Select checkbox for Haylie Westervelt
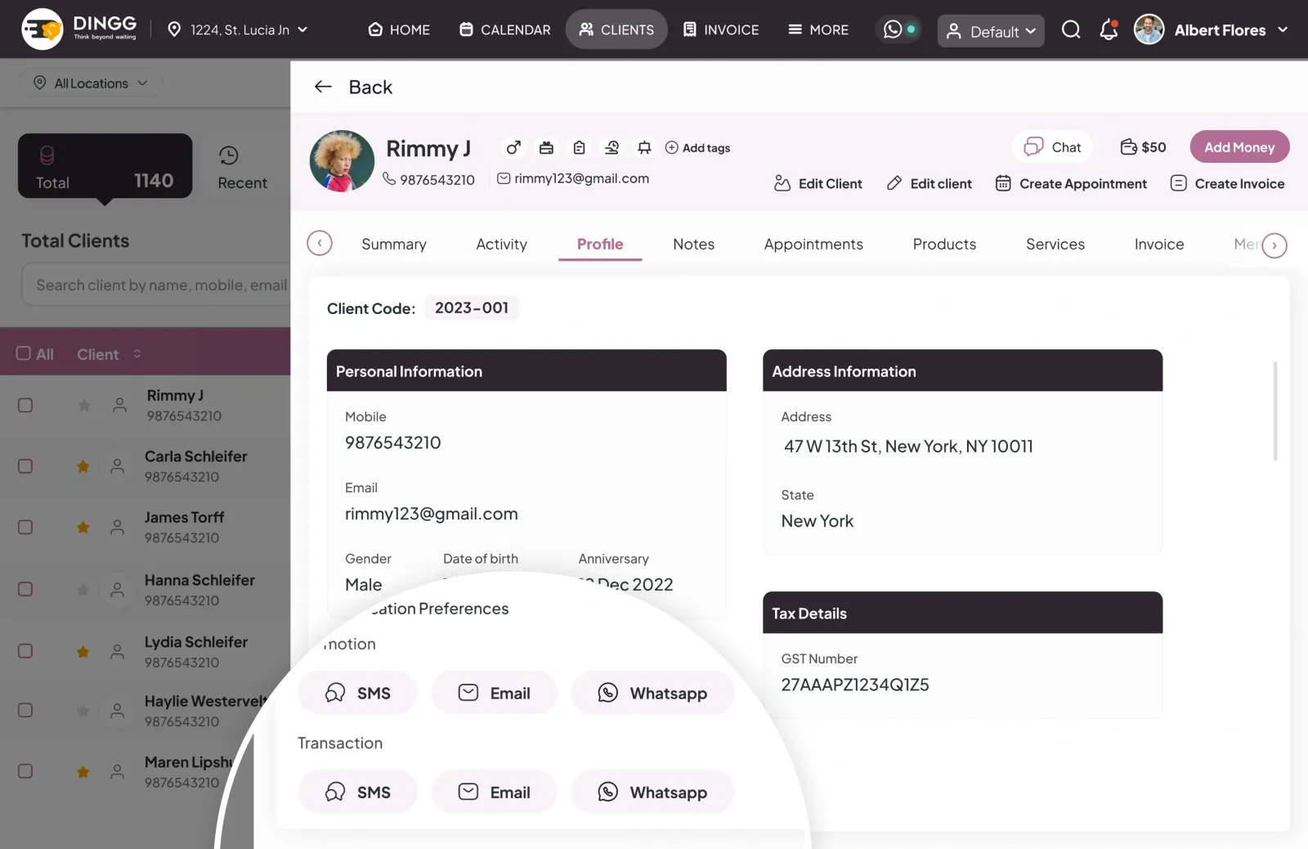Screen dimensions: 1308x849 coord(25,710)
